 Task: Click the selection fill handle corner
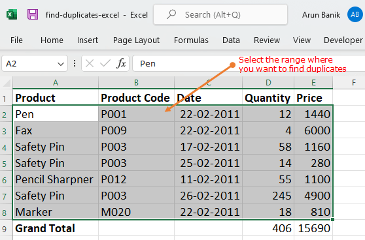[332, 219]
